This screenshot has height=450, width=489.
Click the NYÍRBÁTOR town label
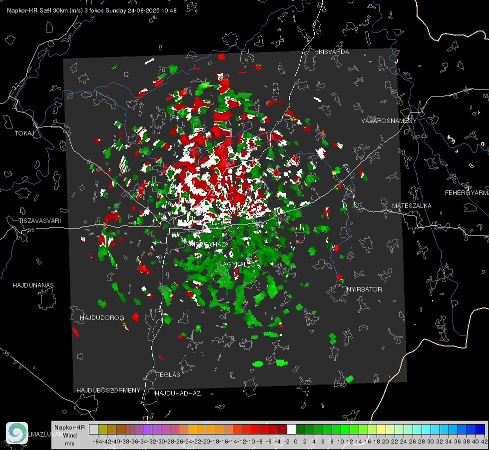(x=364, y=289)
